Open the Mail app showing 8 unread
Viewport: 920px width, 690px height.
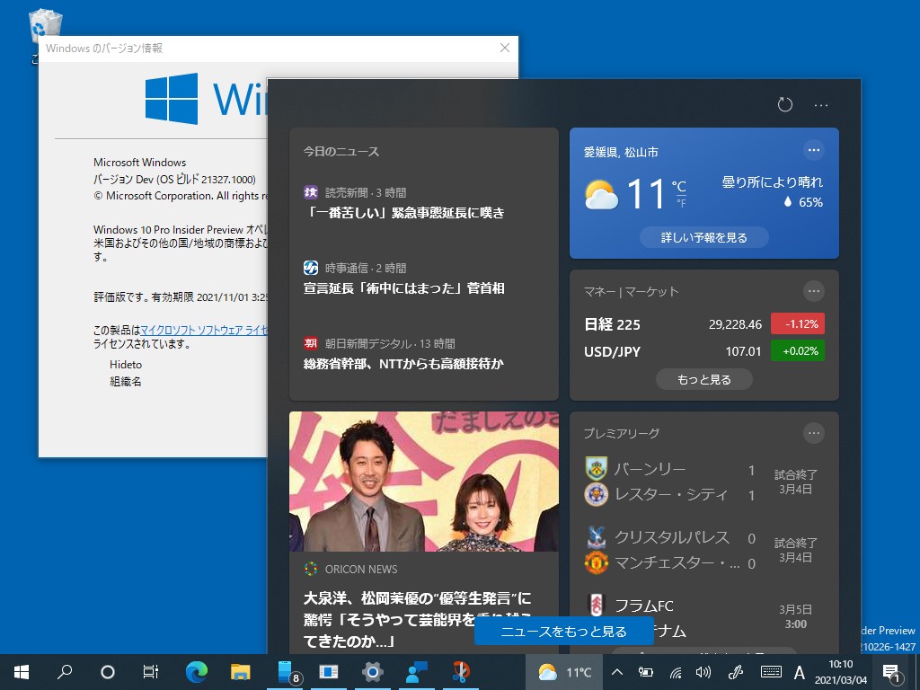[284, 671]
